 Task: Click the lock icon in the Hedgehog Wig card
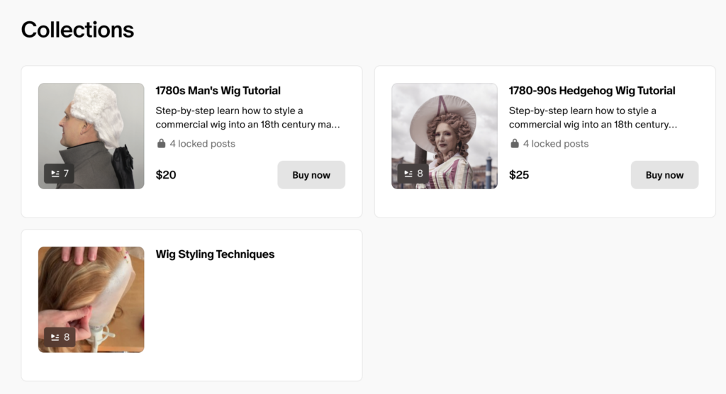[515, 144]
